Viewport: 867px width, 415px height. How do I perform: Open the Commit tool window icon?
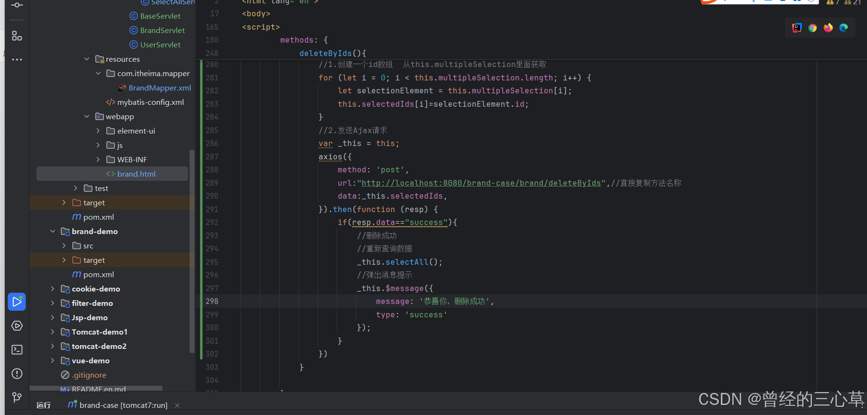pos(17,5)
